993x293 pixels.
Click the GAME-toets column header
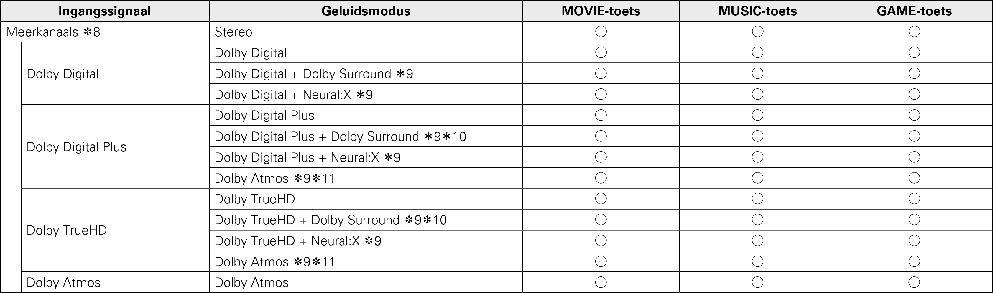(x=914, y=11)
